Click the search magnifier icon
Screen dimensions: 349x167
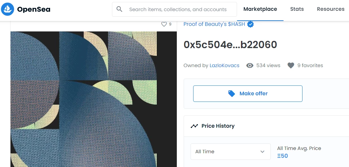click(119, 9)
